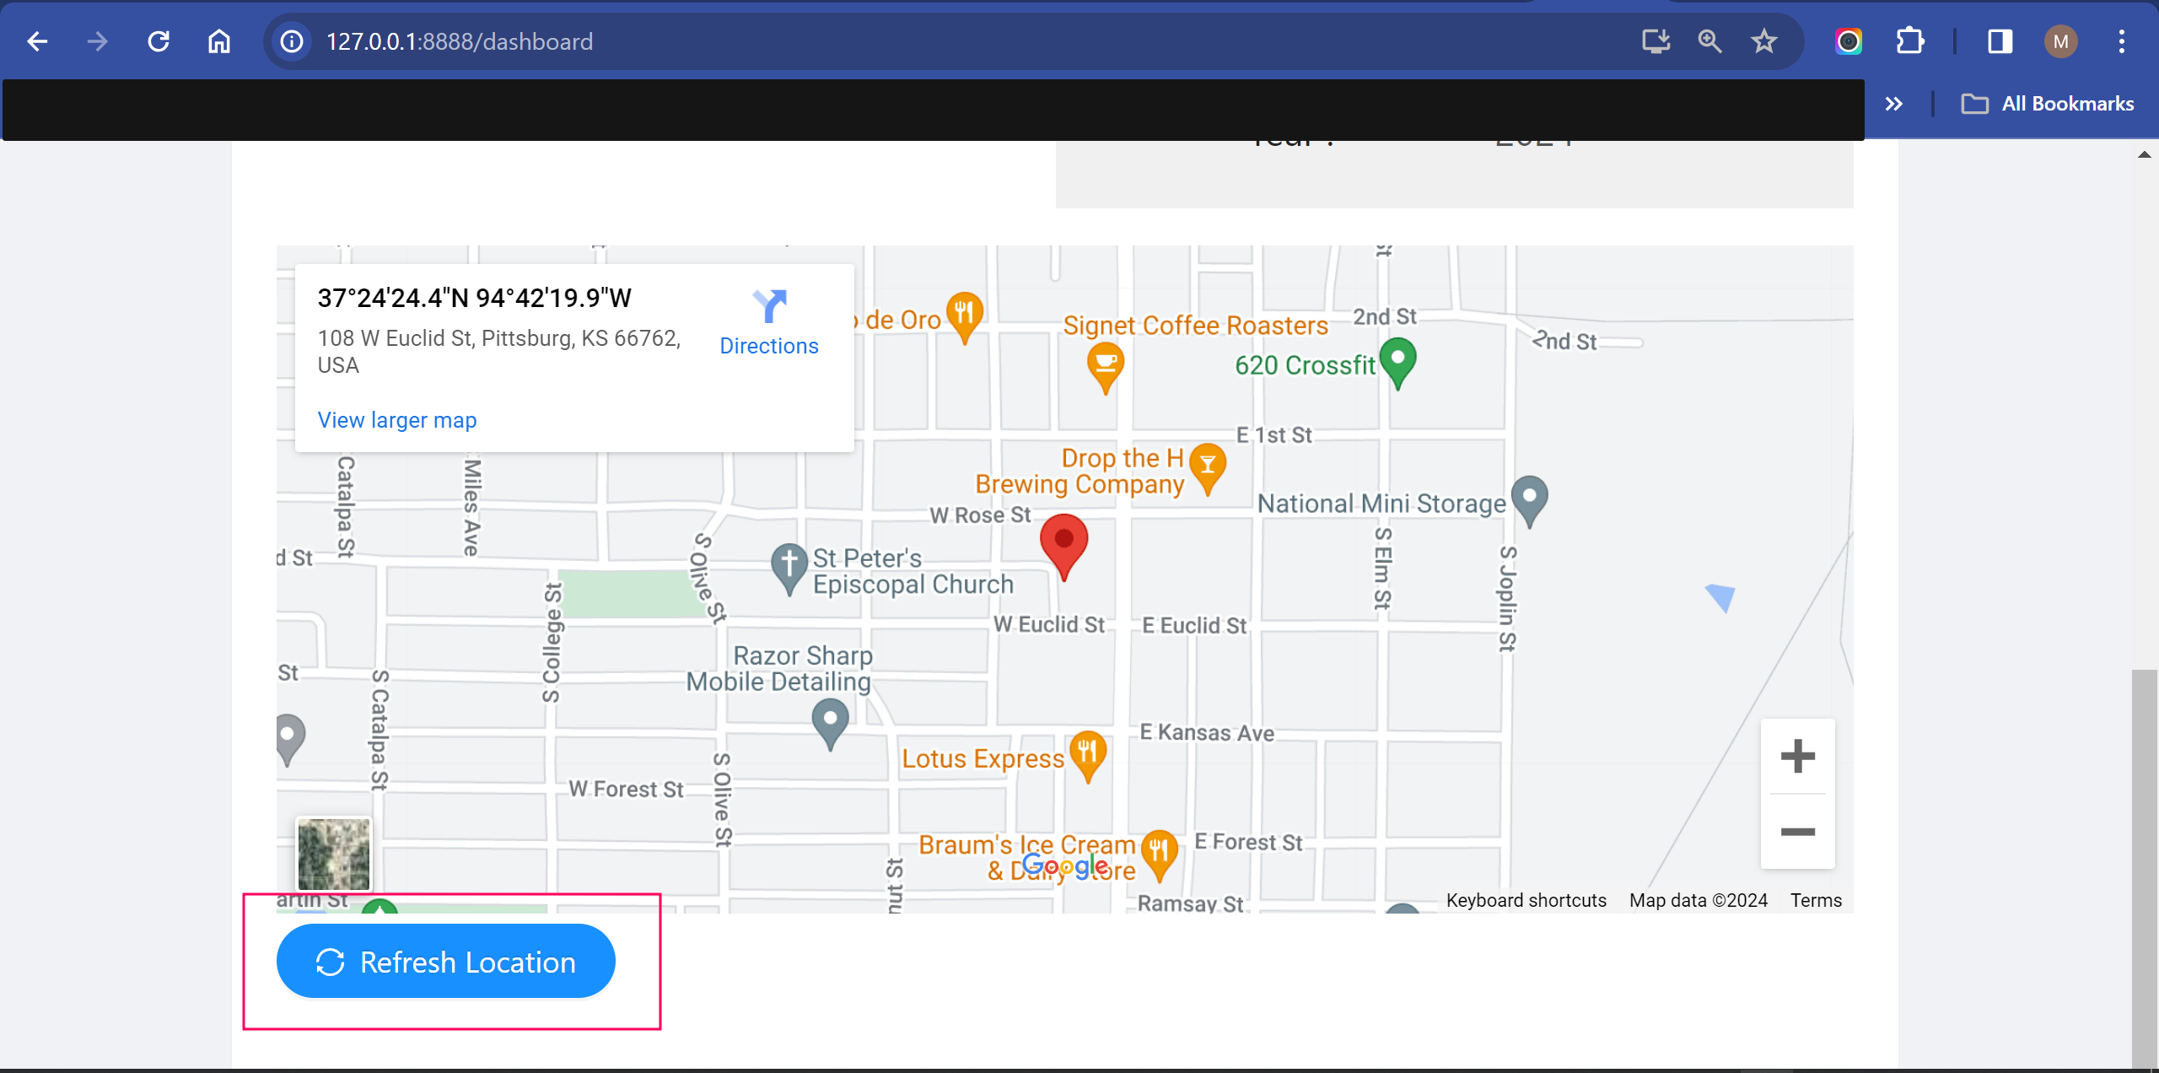Open View larger map link

397,420
